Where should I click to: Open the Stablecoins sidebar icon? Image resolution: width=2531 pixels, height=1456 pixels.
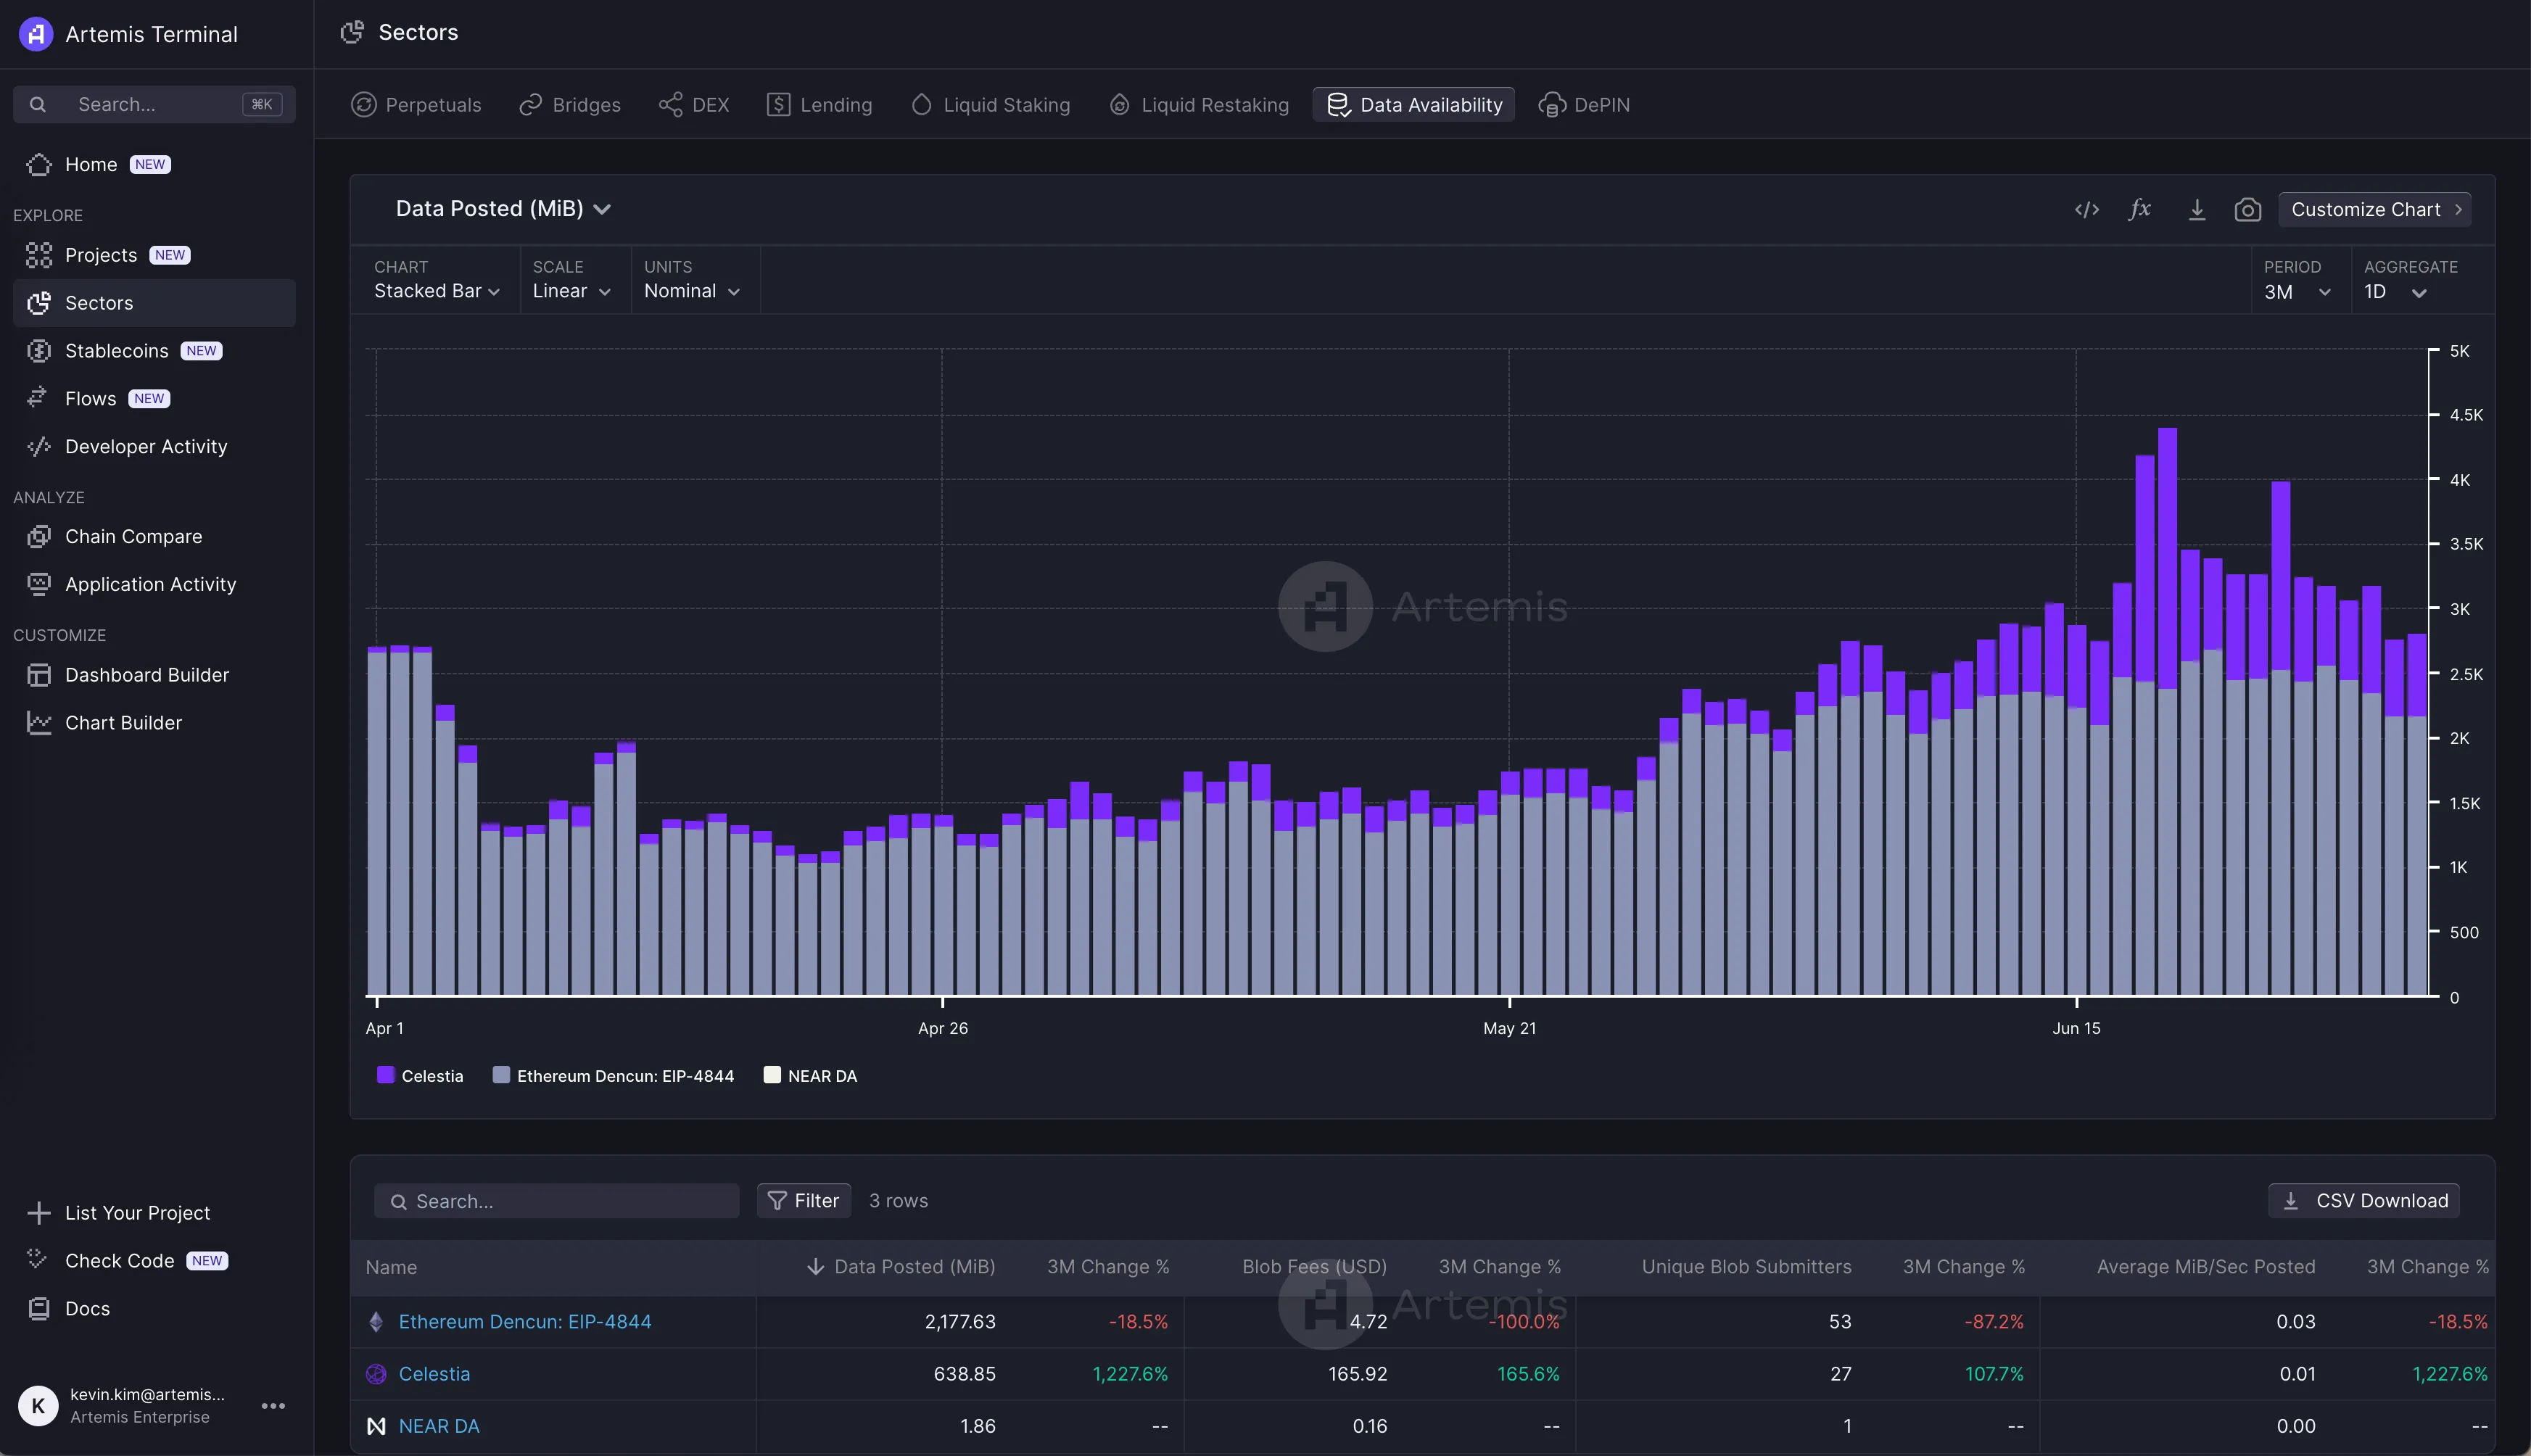[39, 351]
